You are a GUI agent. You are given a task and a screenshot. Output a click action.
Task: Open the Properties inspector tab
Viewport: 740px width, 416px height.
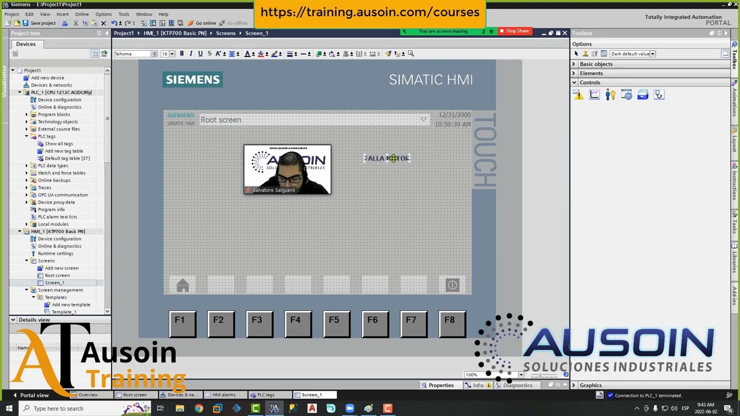437,385
